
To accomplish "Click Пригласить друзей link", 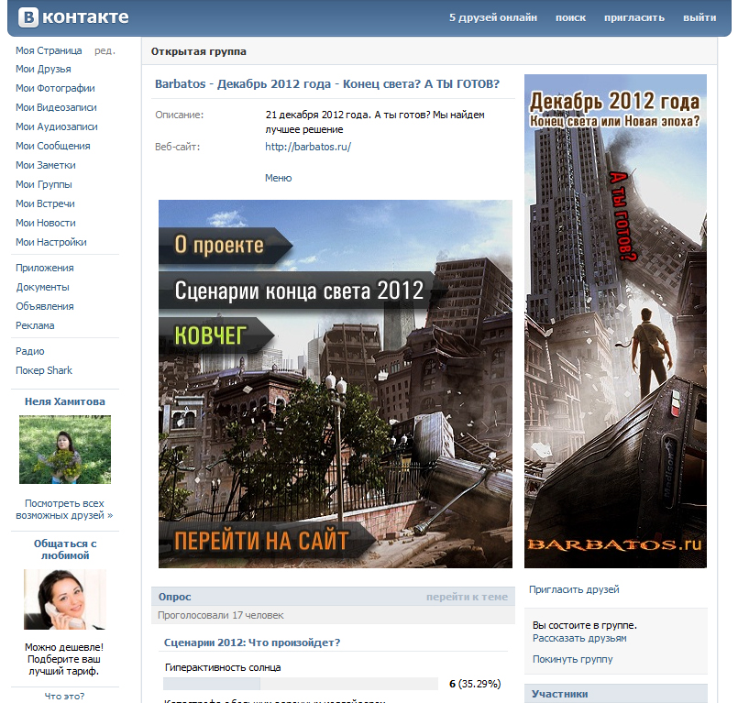I will click(x=574, y=589).
